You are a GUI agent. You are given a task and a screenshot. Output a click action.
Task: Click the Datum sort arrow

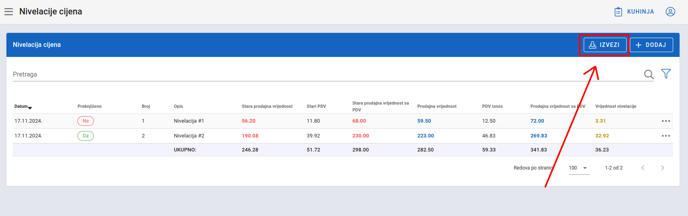pyautogui.click(x=30, y=107)
